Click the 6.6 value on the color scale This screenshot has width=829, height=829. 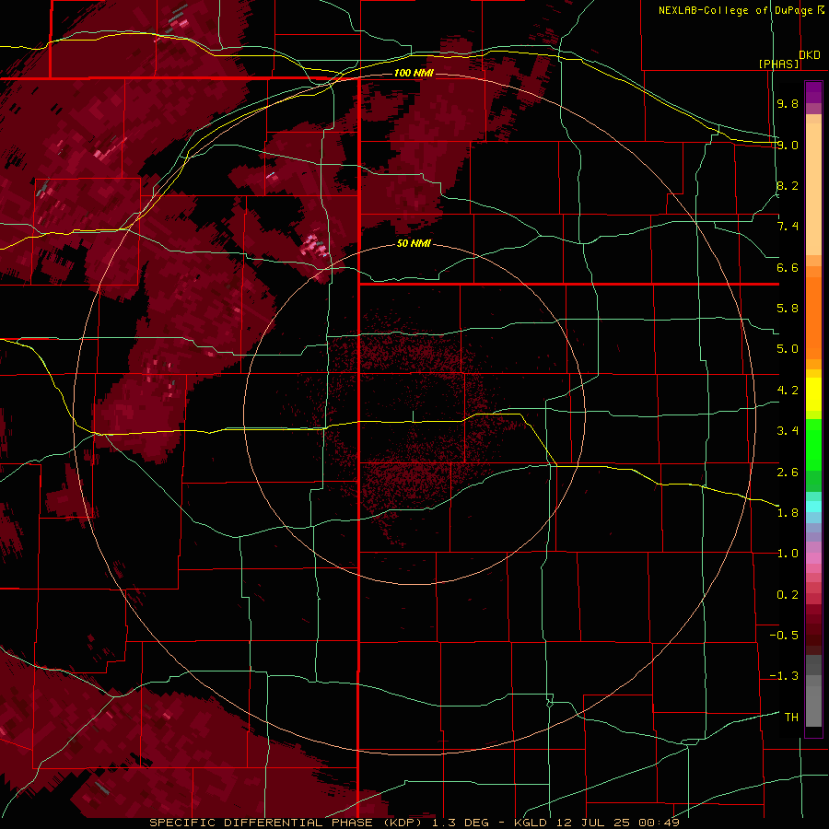point(788,267)
